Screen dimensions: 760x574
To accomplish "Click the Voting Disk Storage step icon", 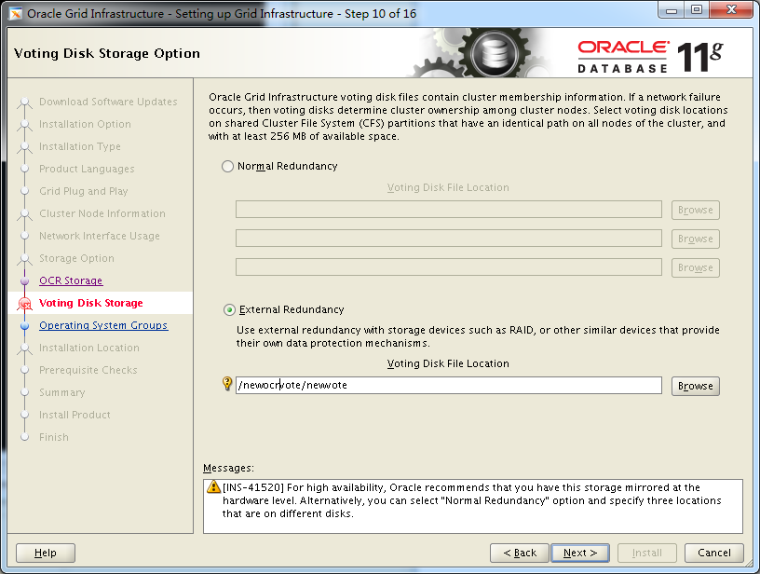I will click(25, 304).
